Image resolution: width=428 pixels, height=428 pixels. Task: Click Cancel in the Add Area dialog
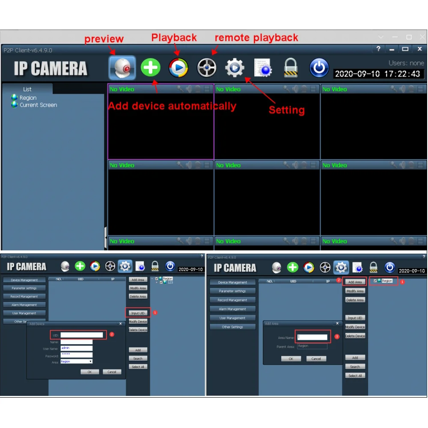316,359
